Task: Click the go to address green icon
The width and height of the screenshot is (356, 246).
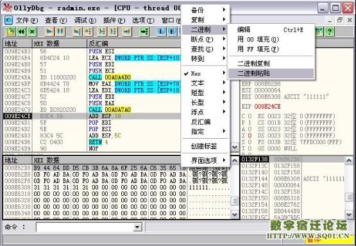Action: (x=144, y=31)
